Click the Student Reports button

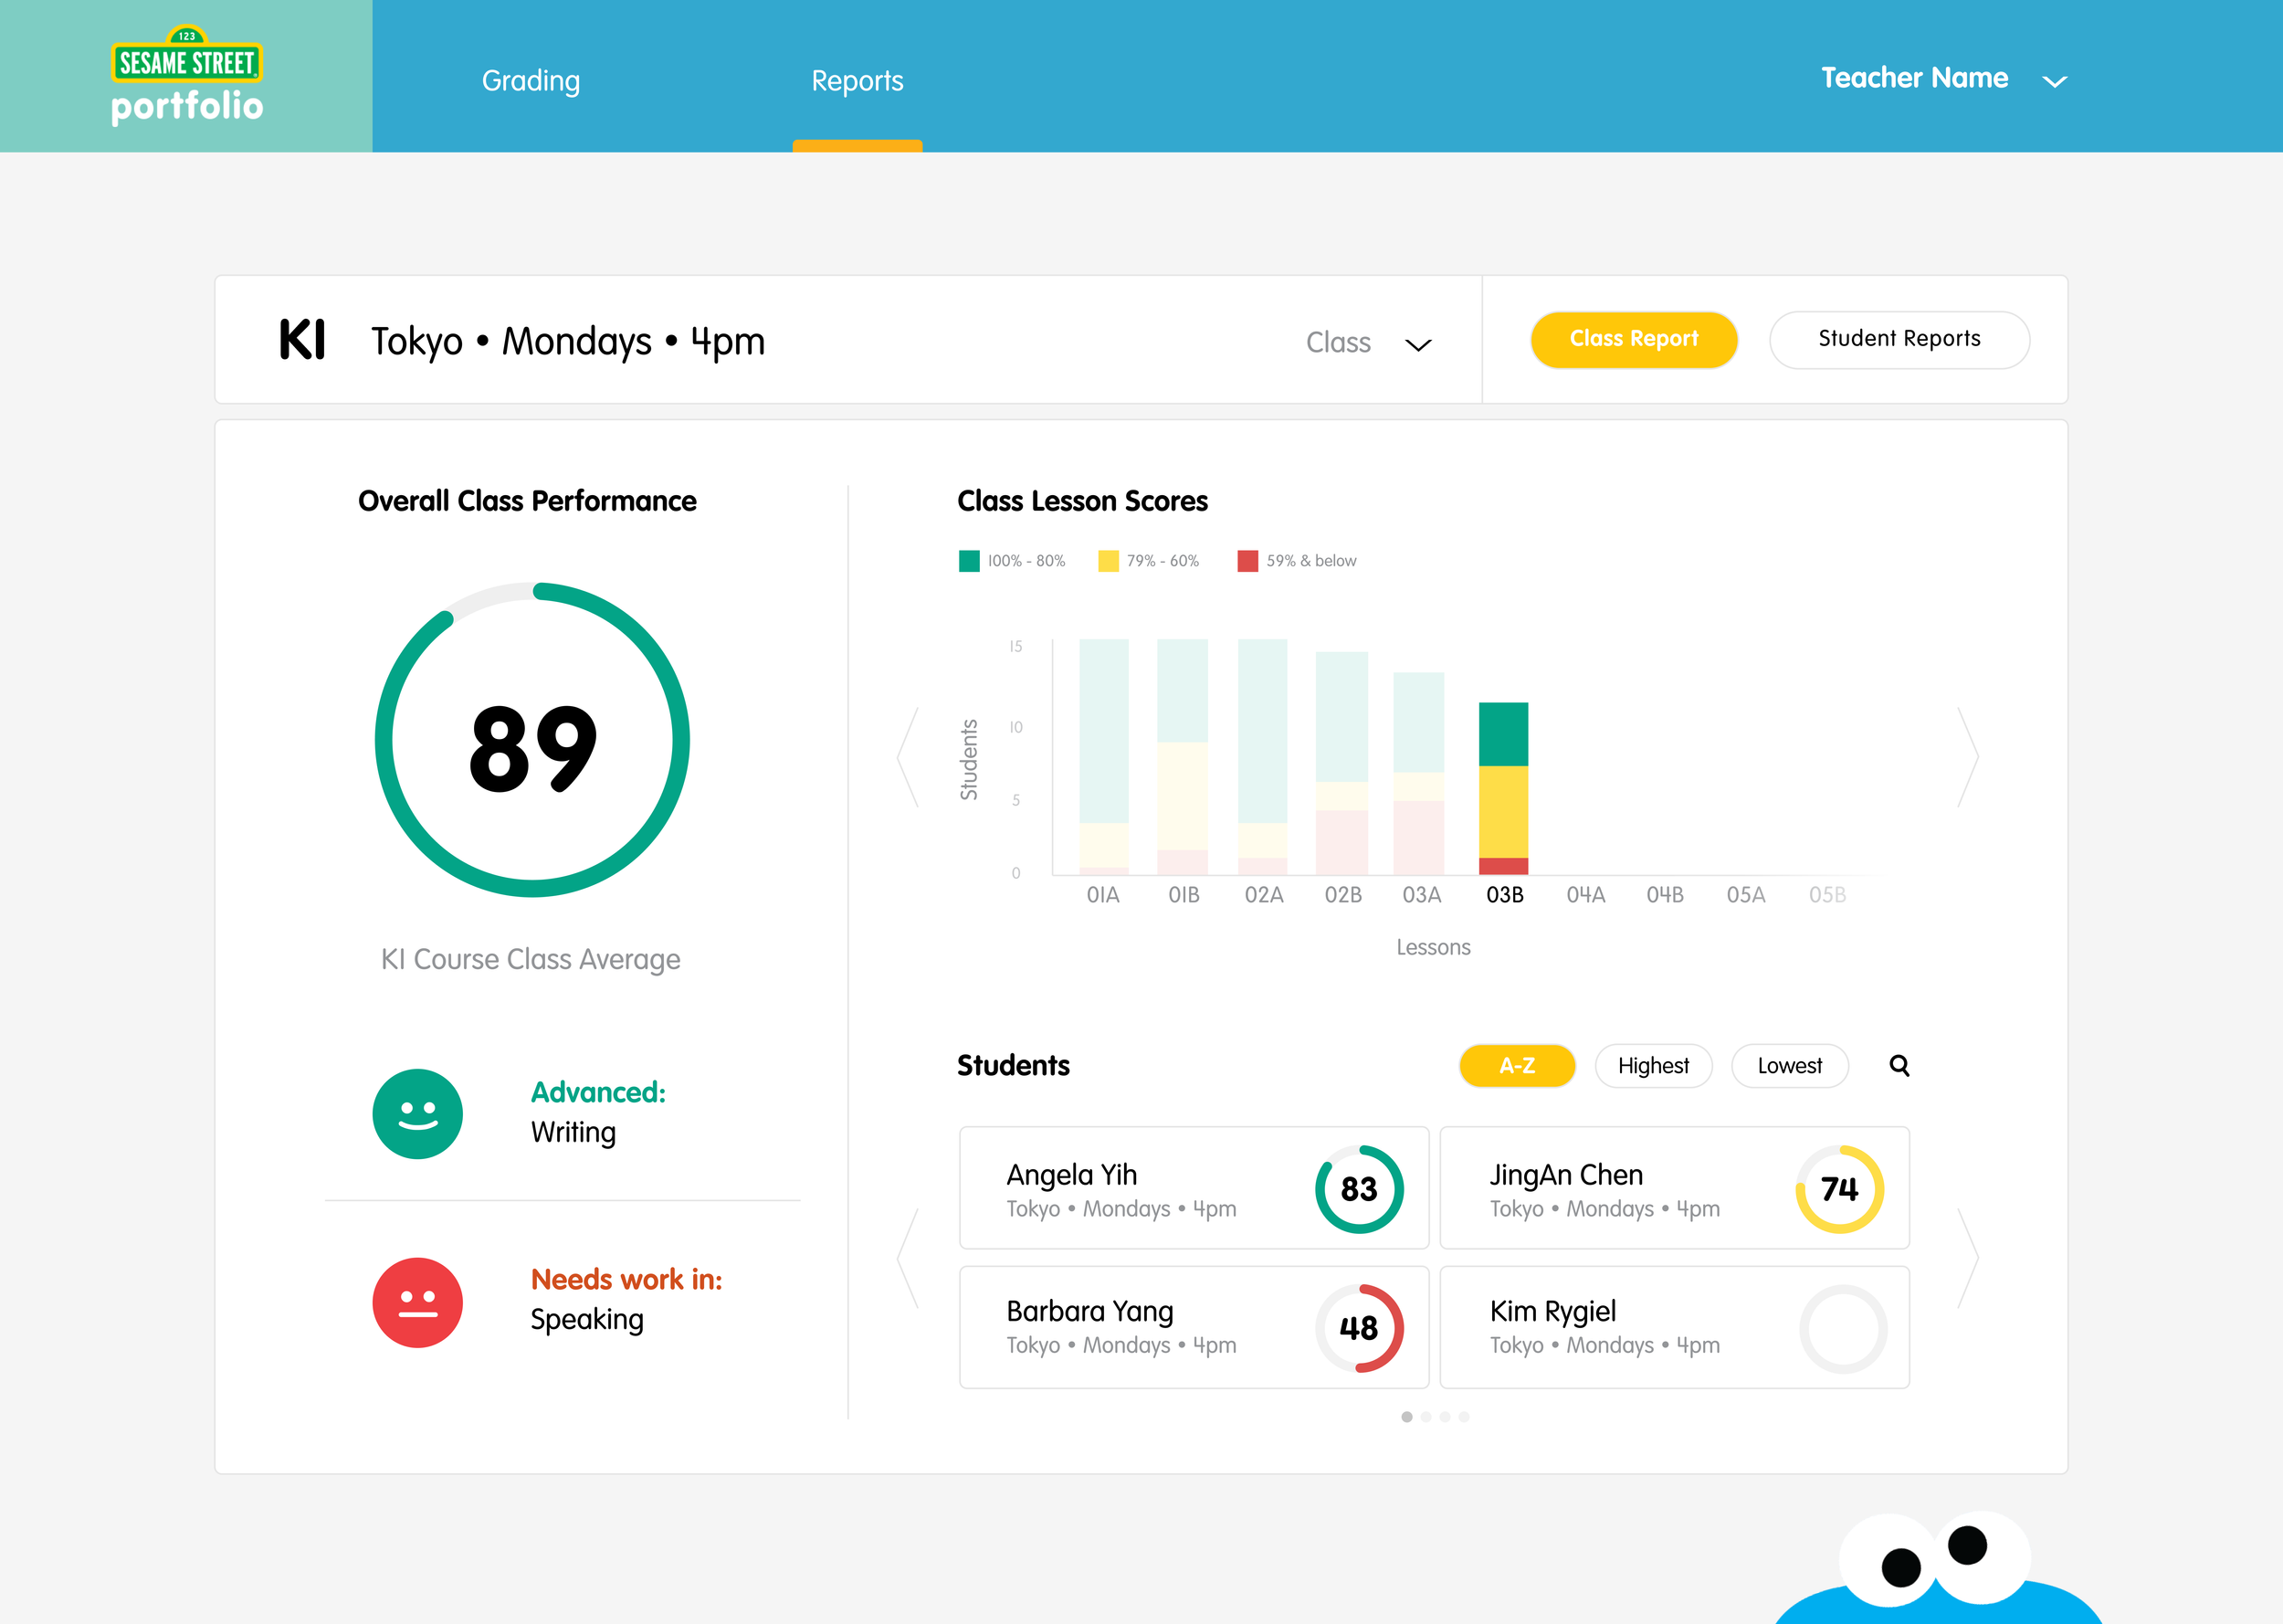(1899, 339)
